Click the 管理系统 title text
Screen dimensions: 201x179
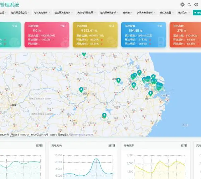pos(10,5)
